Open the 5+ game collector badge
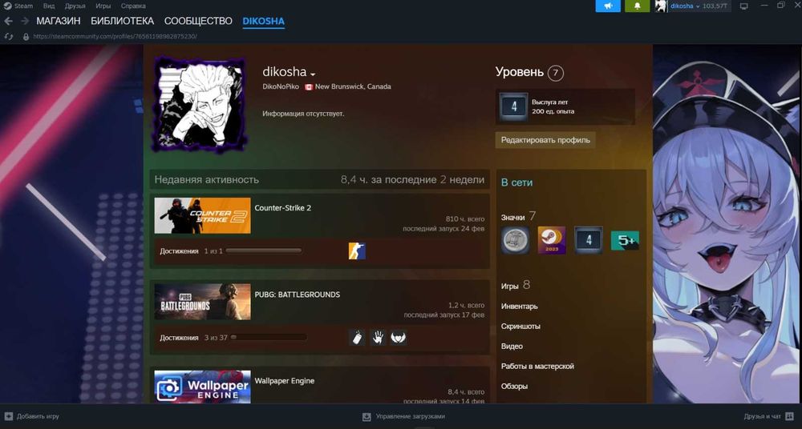 (625, 240)
